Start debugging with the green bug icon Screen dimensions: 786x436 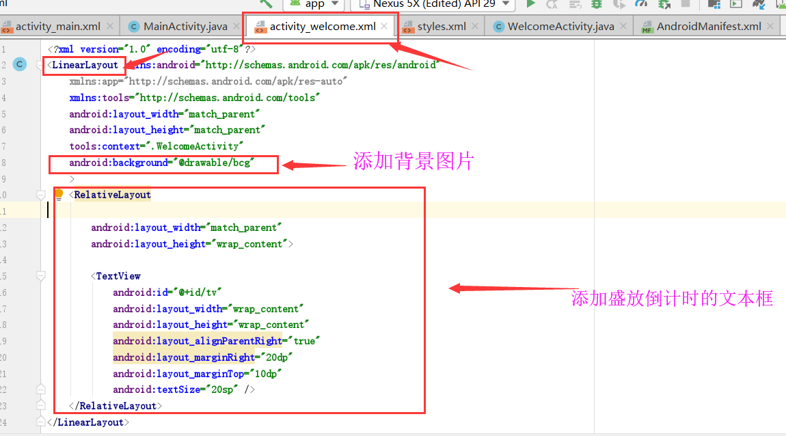(x=597, y=4)
